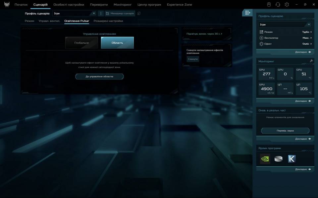The width and height of the screenshot is (318, 198).
Task: Click the Скинути reset lighting button
Action: (193, 59)
